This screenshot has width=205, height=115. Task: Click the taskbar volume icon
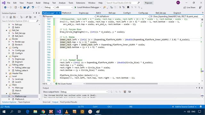click(x=189, y=112)
